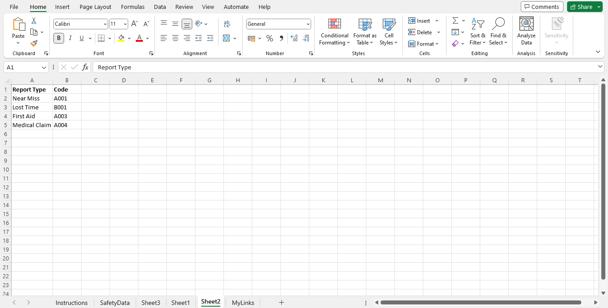Viewport: 608px width, 308px height.
Task: Click the Comments button
Action: coord(542,7)
